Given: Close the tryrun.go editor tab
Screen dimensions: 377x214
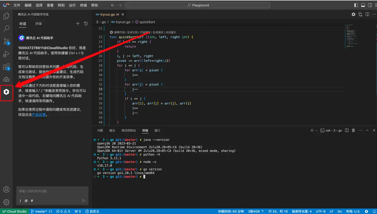Looking at the screenshot, I should pos(123,14).
